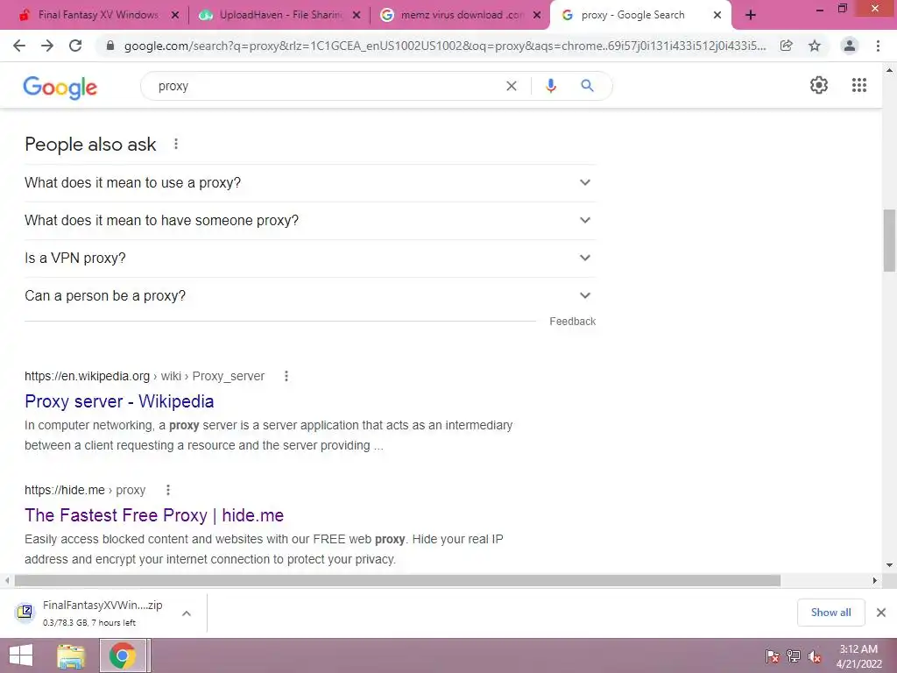Open File Explorer from the taskbar

pos(71,655)
